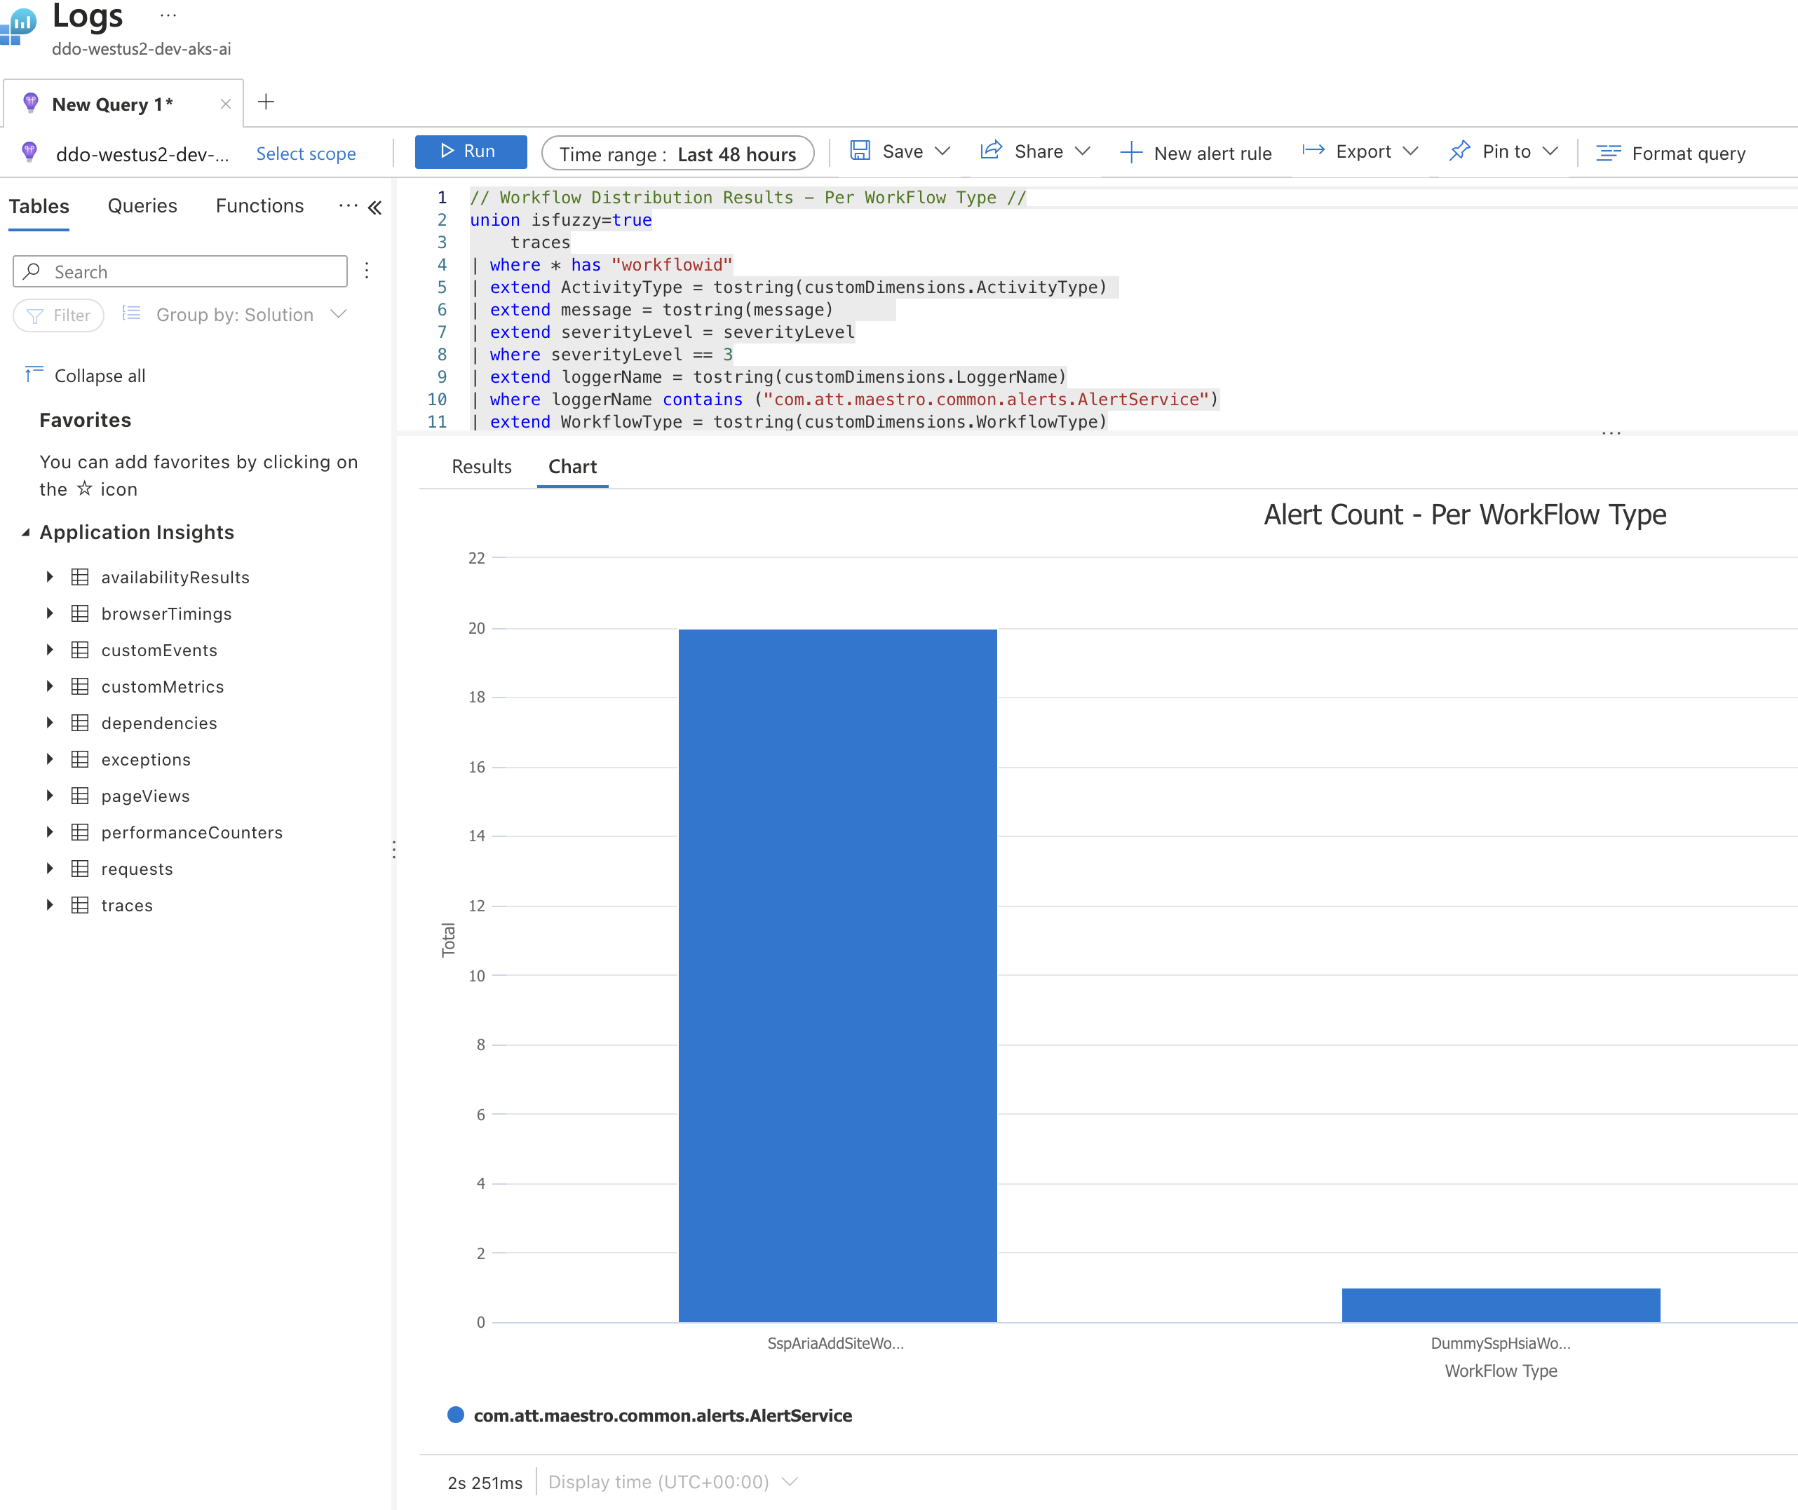Click the Share label
This screenshot has height=1510, width=1798.
click(1039, 151)
